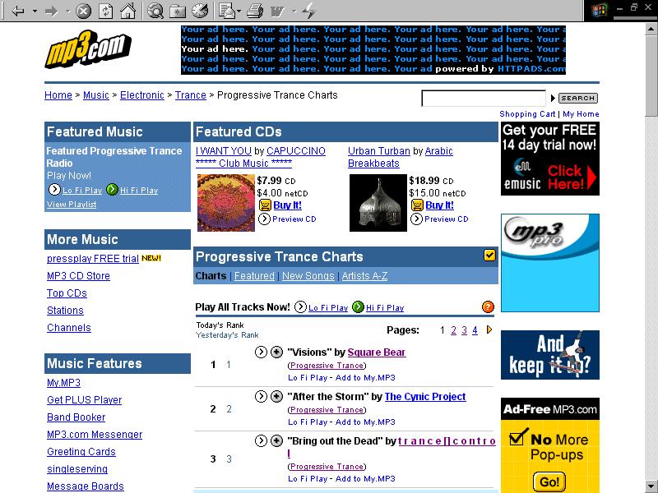Play "After the Storm" with its play icon

(261, 396)
